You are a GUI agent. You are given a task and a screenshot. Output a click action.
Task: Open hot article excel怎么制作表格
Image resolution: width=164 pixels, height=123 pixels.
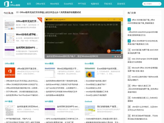pos(143,78)
